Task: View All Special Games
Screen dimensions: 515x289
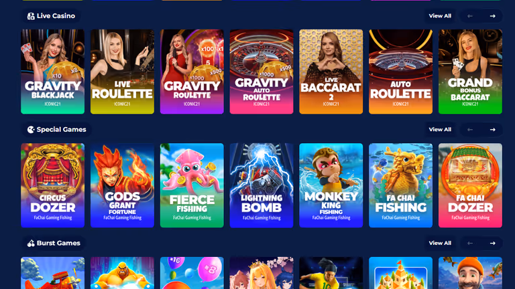Action: point(440,129)
